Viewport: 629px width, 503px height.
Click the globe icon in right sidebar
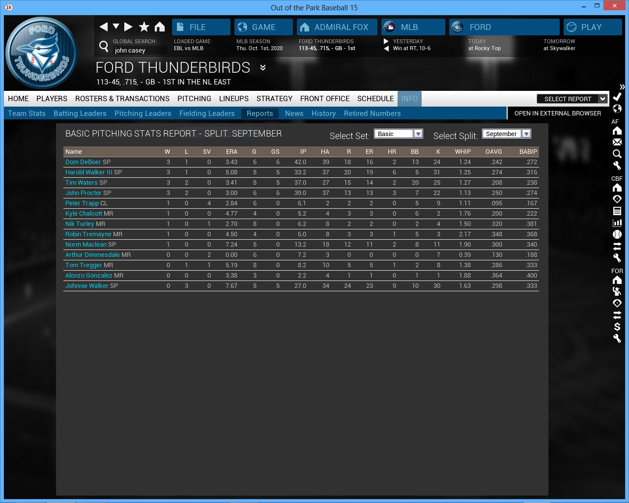point(617,109)
